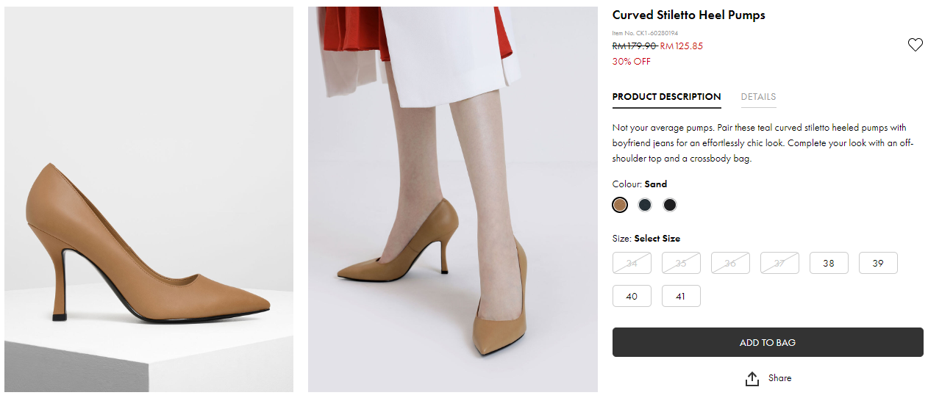Viewport: 928px width, 398px height.
Task: Click the sold-out size 37 option
Action: tap(779, 263)
